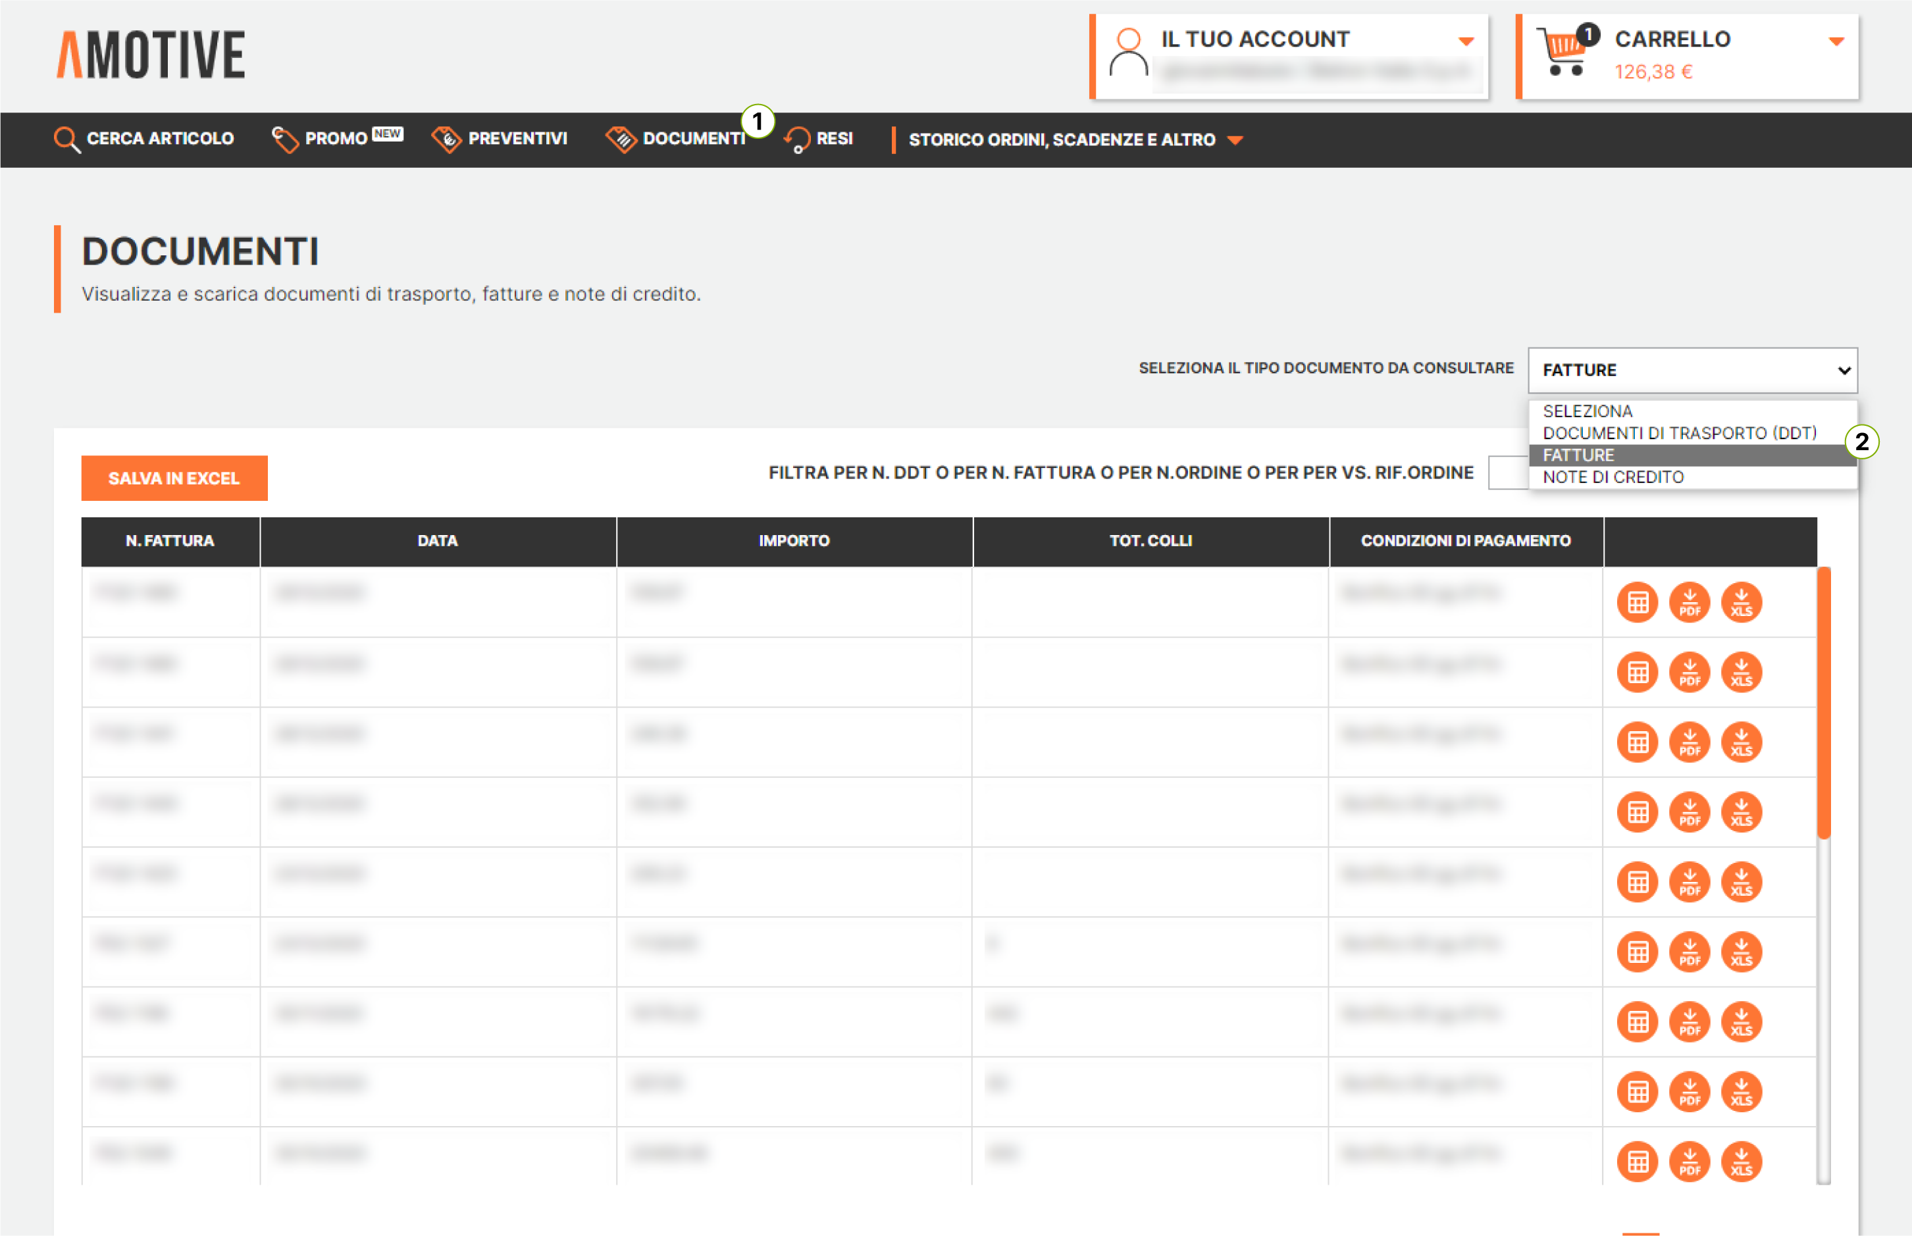Choose DOCUMENTI DI TRASPORTO (DDT) option
This screenshot has height=1236, width=1912.
(x=1679, y=432)
